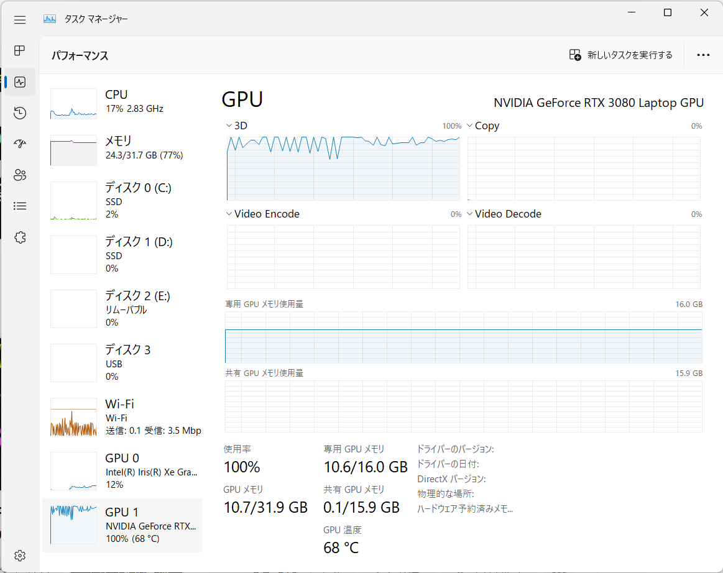Click the 新しいタスクを実行する button
723x573 pixels.
pyautogui.click(x=620, y=55)
